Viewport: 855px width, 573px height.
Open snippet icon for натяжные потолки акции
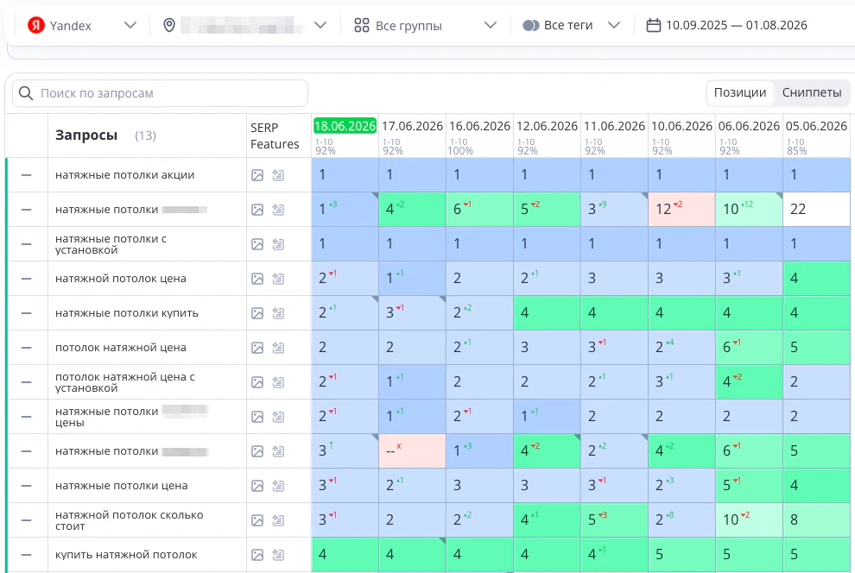click(278, 175)
